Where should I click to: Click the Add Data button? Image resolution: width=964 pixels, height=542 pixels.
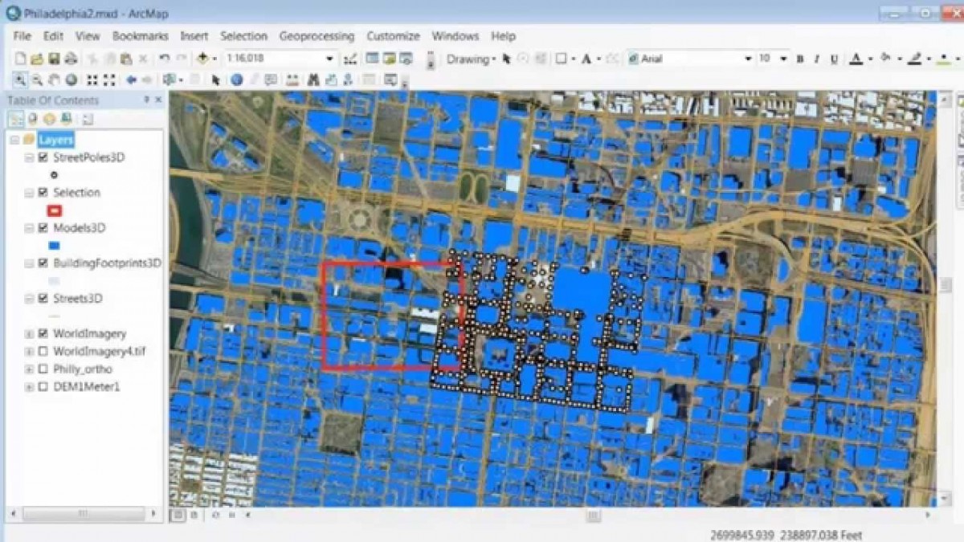coord(203,59)
